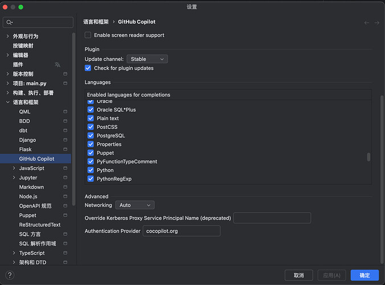
Task: Uncheck PostCSS language
Action: tap(91, 127)
